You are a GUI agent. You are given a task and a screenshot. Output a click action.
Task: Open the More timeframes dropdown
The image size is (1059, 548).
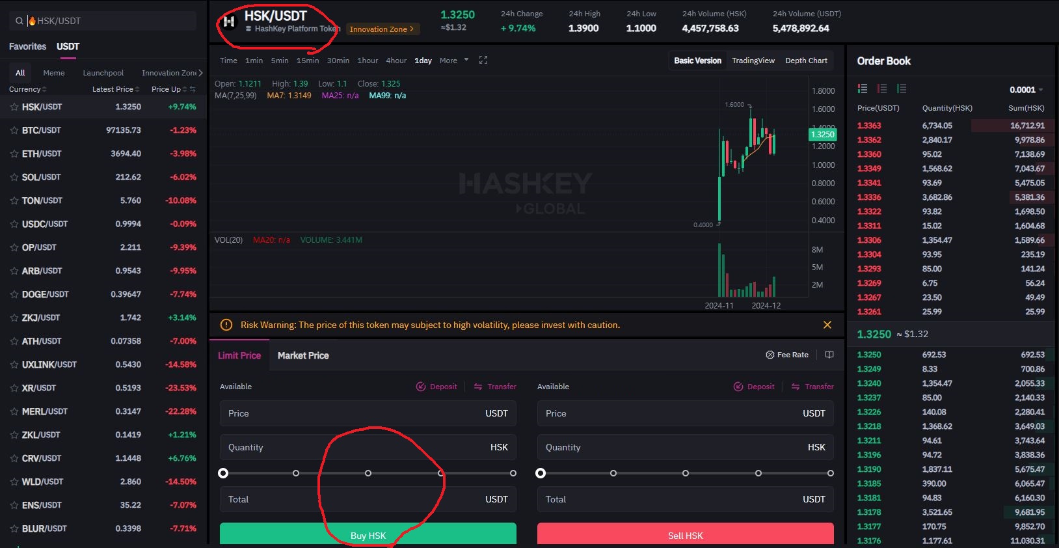tap(454, 61)
